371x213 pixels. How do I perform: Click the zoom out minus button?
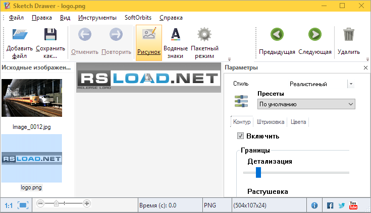tap(40, 203)
